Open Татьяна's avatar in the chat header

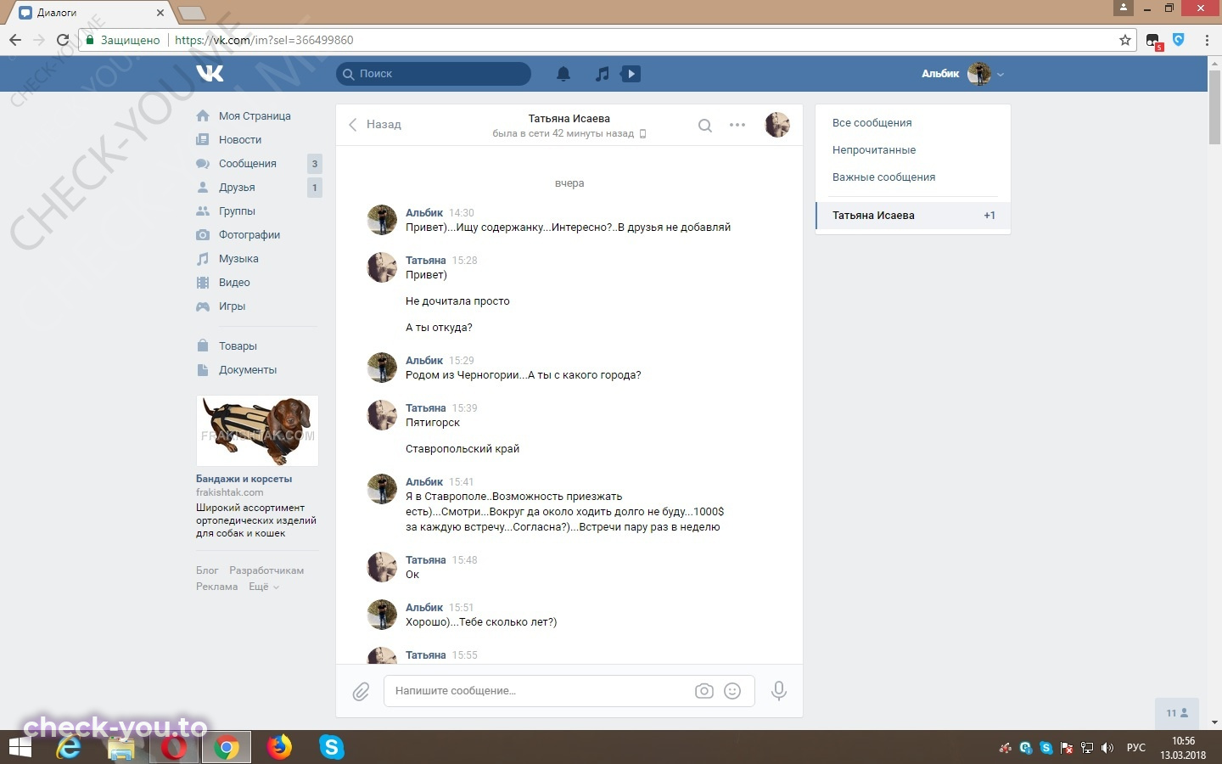pyautogui.click(x=777, y=125)
